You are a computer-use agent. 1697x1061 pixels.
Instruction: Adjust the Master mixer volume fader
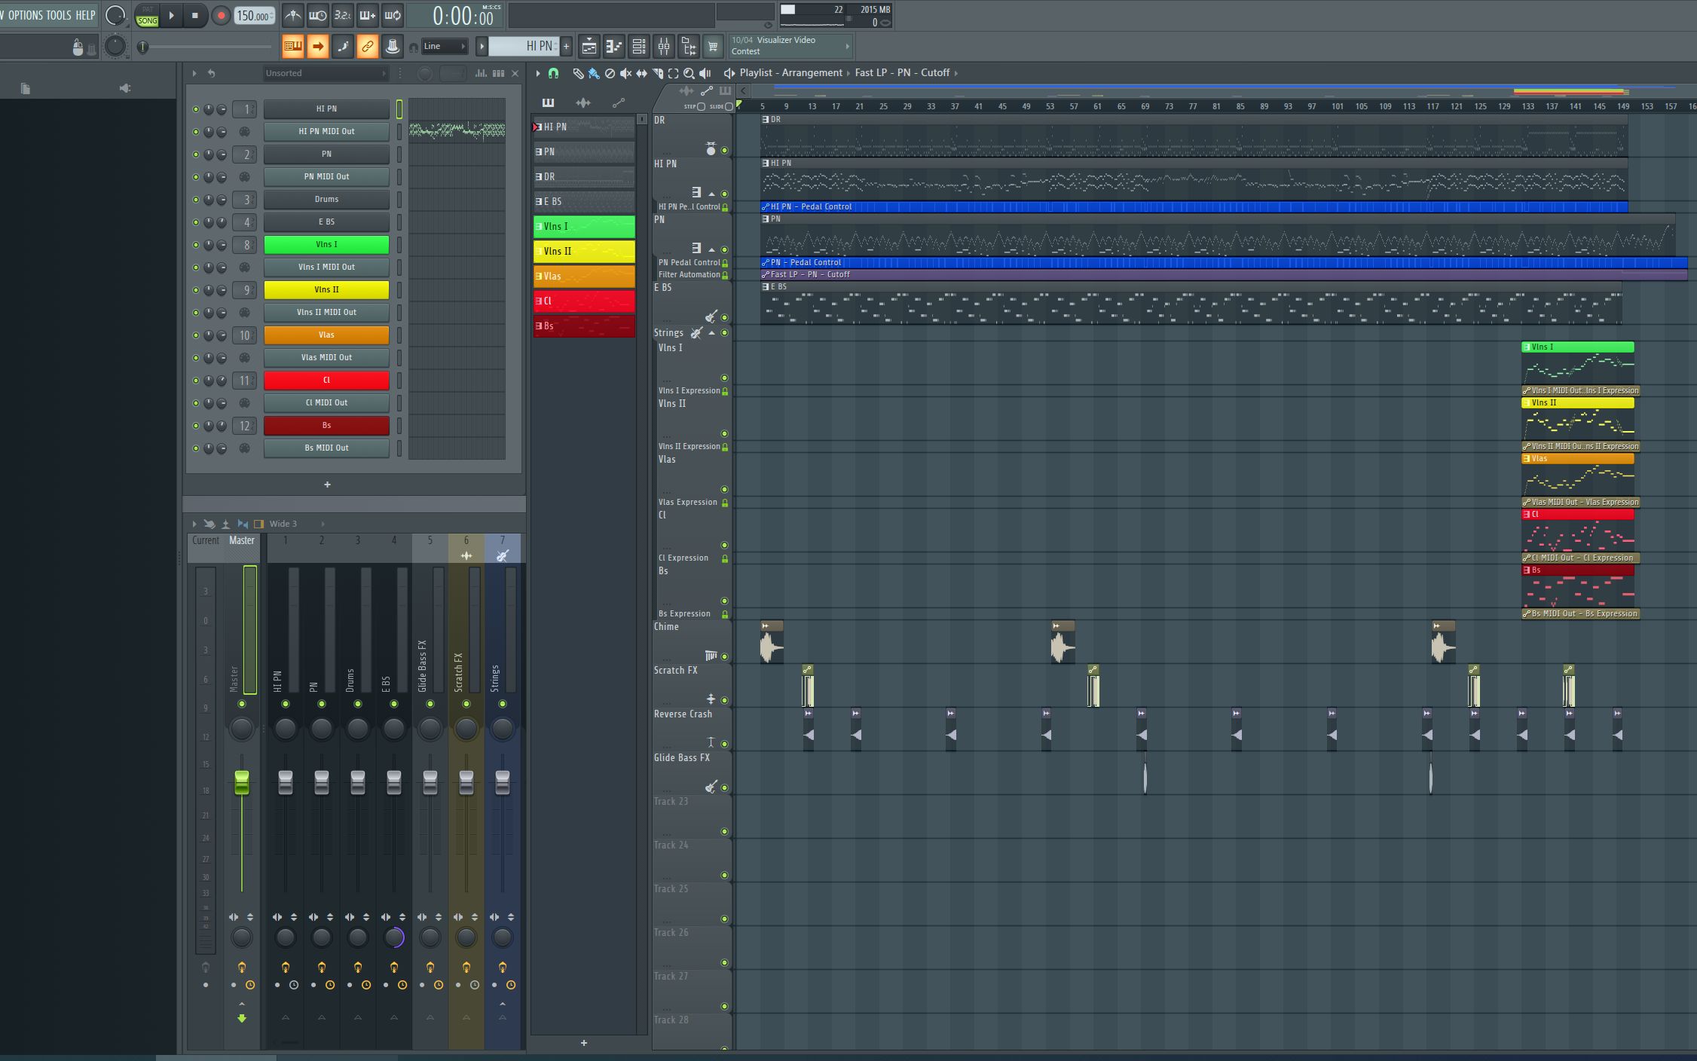tap(242, 781)
